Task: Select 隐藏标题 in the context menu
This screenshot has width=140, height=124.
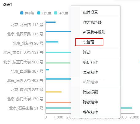Action: [x=90, y=92]
